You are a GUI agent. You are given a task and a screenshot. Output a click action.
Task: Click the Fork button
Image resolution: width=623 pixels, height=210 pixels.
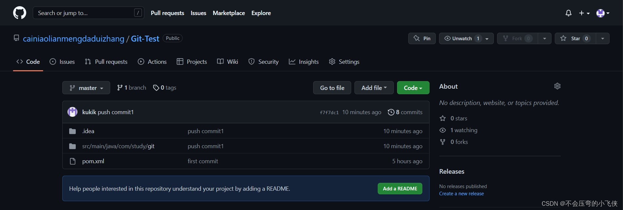(x=517, y=38)
